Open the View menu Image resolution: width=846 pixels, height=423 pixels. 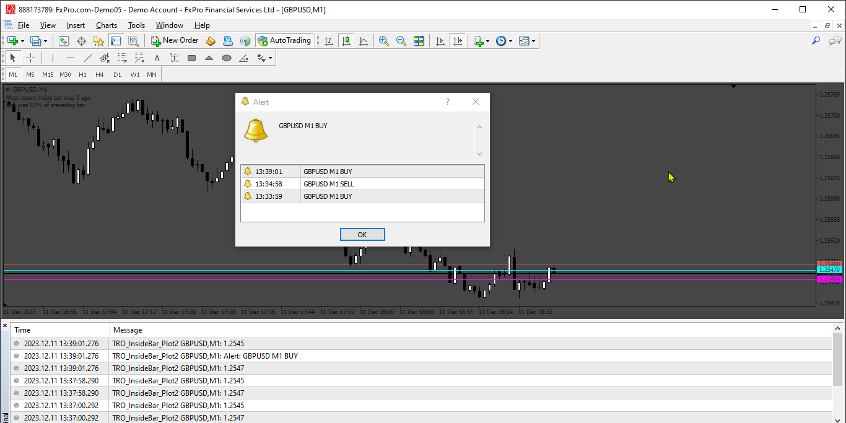click(48, 25)
